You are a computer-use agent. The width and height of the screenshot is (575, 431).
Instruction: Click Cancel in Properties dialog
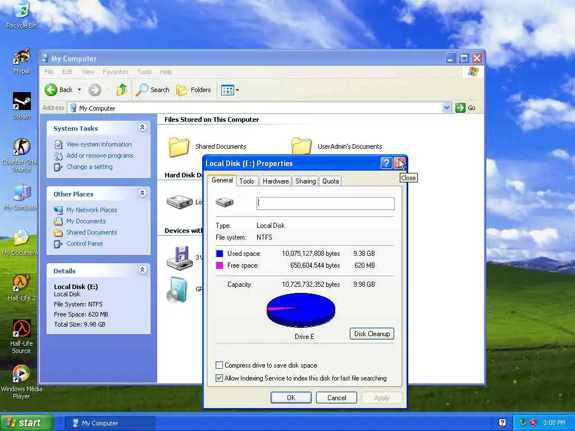(x=337, y=398)
